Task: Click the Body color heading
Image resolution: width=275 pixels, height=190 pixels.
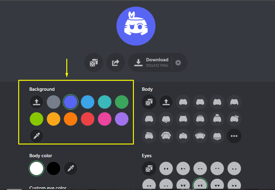Action: pos(41,156)
